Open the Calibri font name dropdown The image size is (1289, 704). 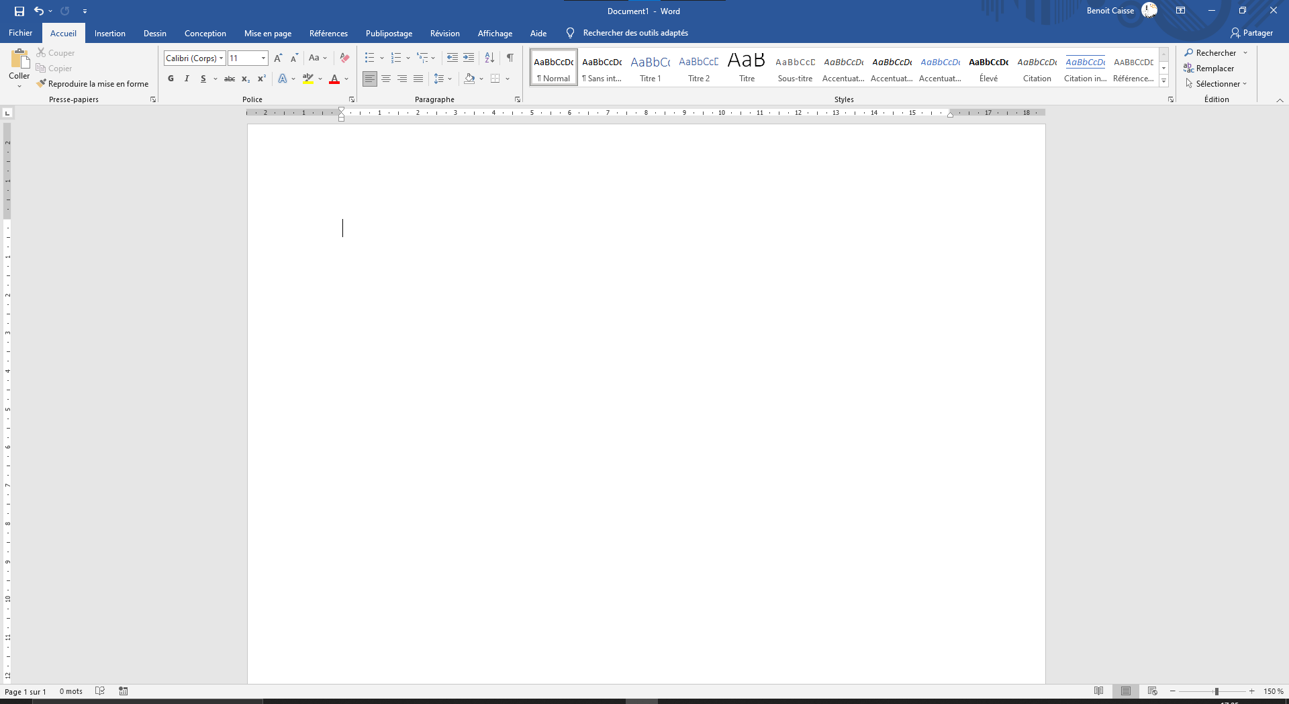pyautogui.click(x=221, y=58)
